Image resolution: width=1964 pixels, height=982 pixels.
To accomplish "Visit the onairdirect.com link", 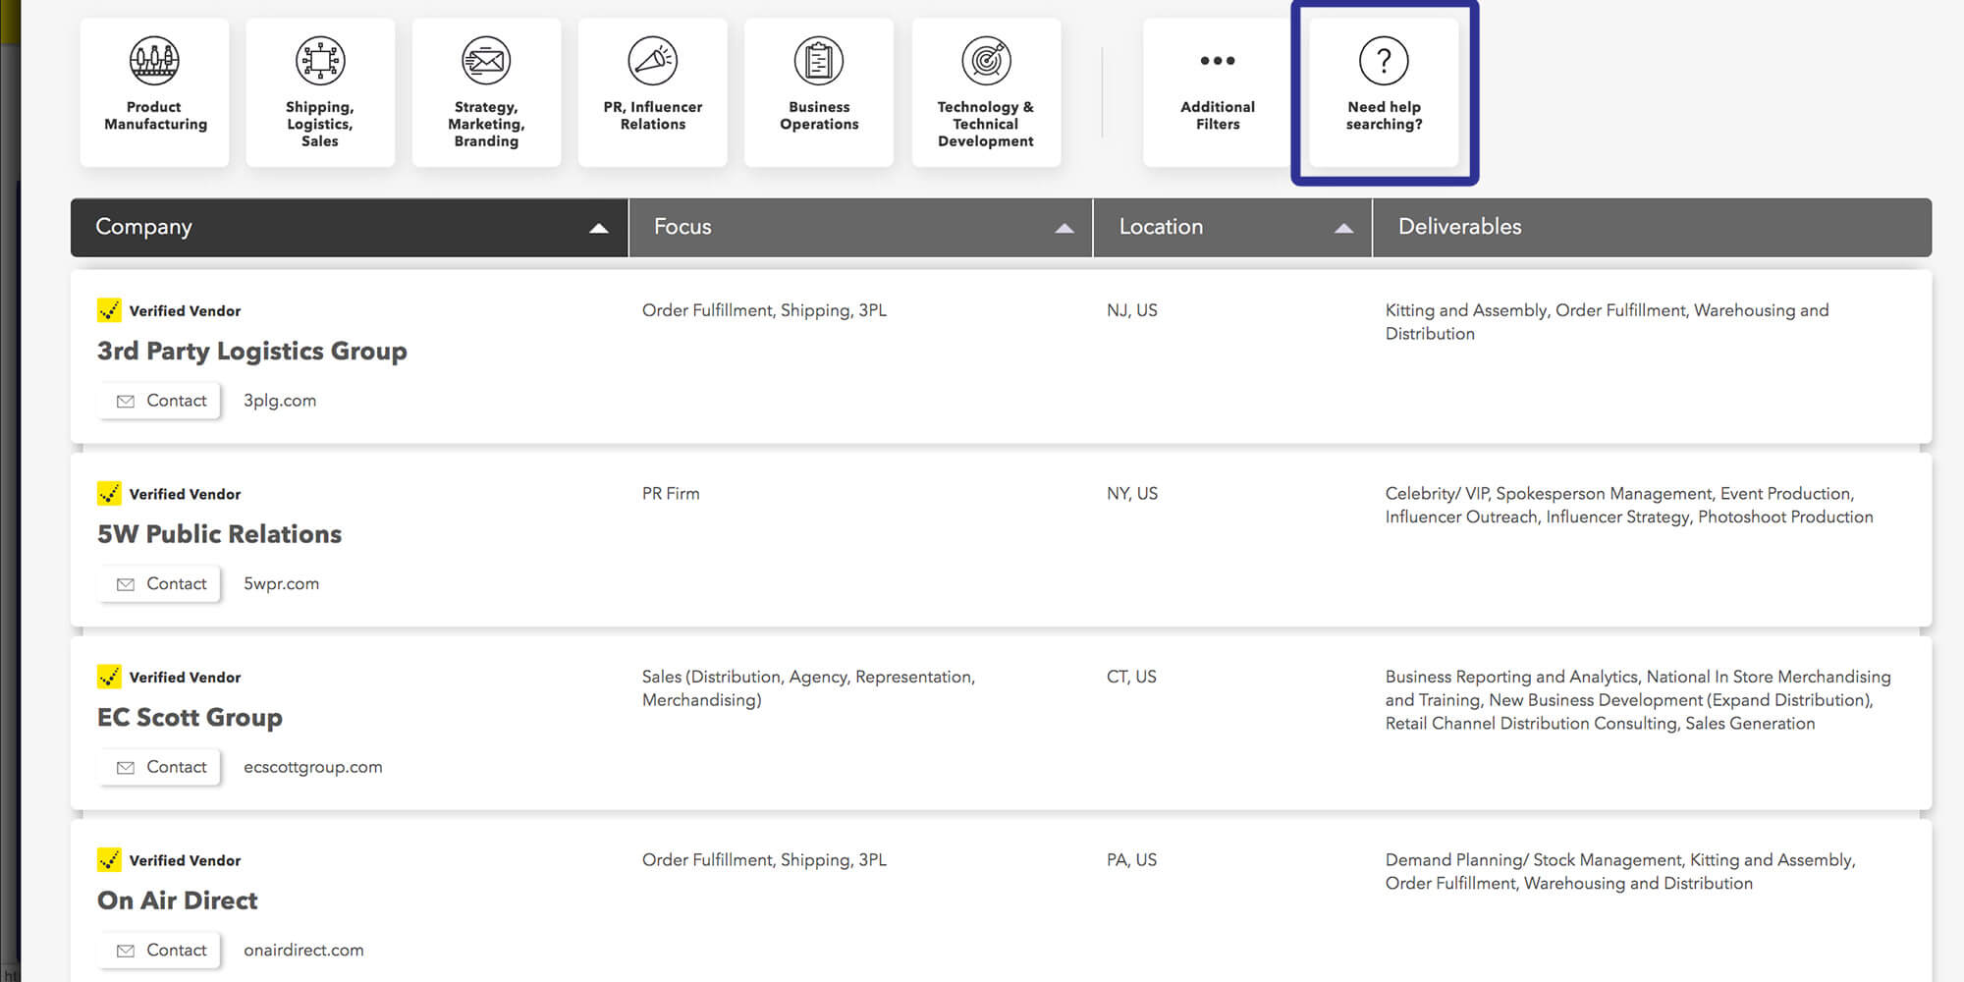I will tap(303, 950).
